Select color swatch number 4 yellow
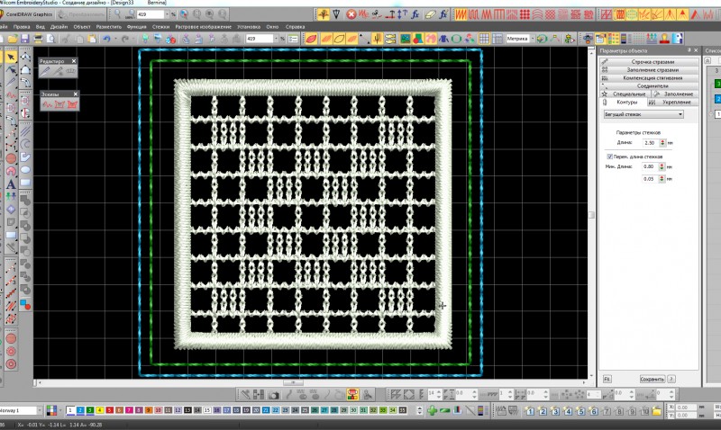The width and height of the screenshot is (721, 430). pos(99,410)
